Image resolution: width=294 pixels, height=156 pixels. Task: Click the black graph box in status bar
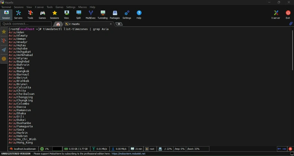57,149
